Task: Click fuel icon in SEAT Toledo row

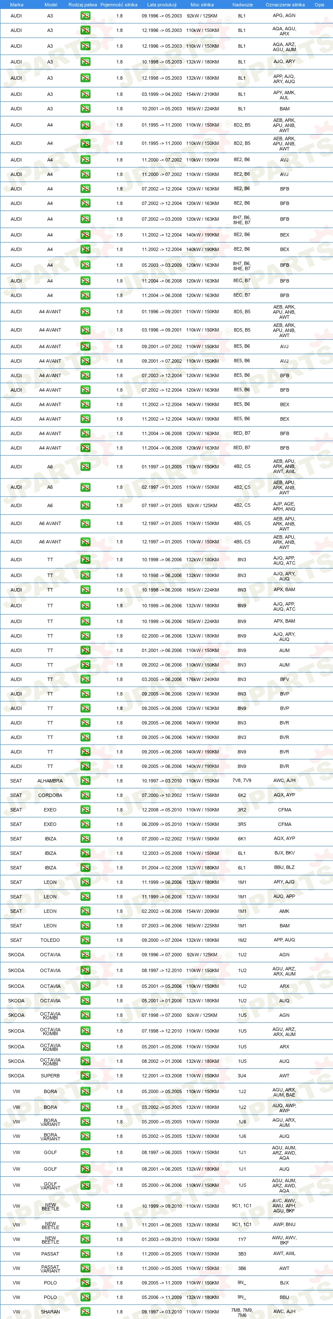Action: click(86, 940)
